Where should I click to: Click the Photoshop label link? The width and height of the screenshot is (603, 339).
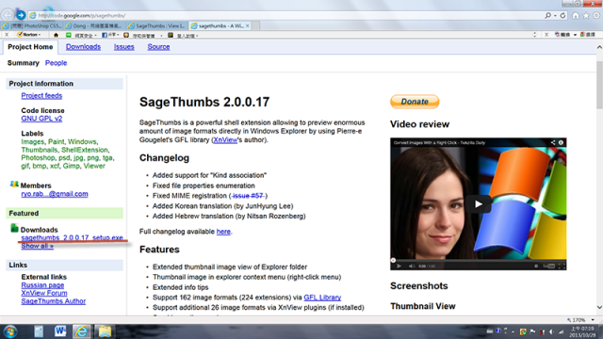(38, 158)
